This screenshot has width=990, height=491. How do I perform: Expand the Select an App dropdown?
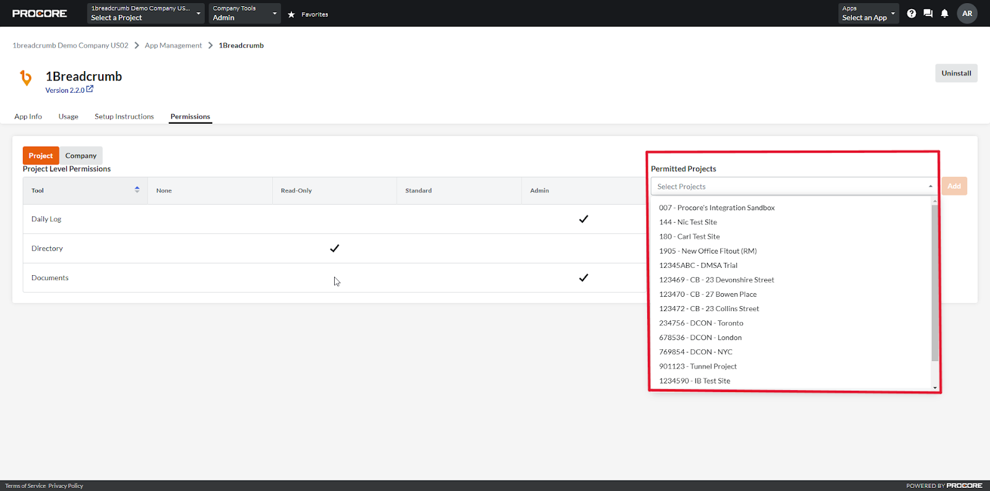pos(869,13)
